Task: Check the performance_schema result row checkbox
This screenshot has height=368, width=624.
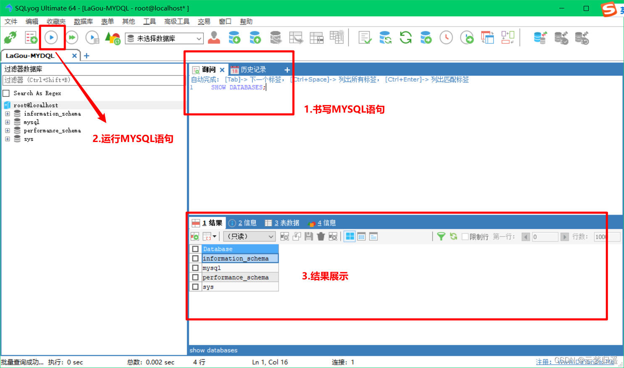Action: coord(195,277)
